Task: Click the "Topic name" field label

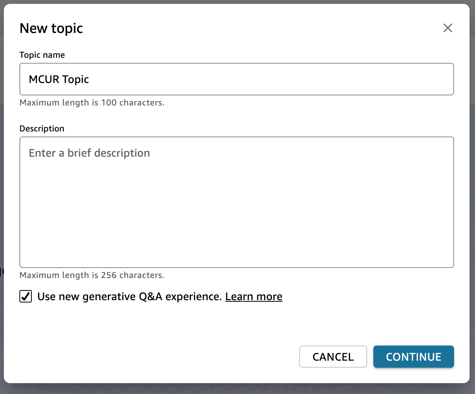Action: (x=42, y=55)
